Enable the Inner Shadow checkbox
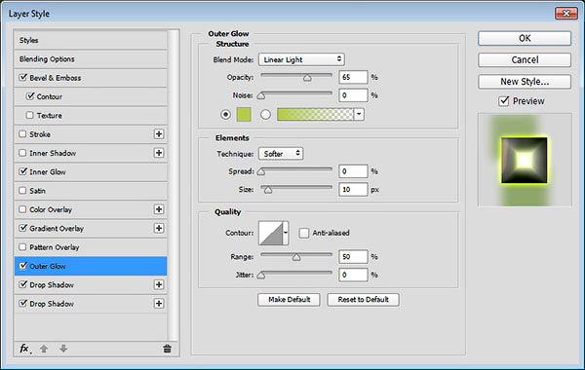This screenshot has width=585, height=370. (x=22, y=153)
